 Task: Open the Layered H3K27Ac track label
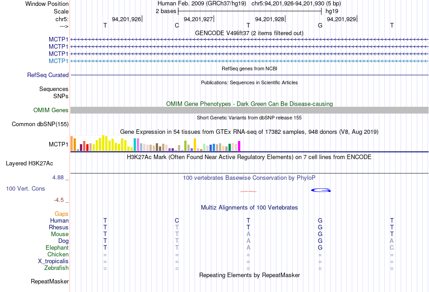click(29, 164)
